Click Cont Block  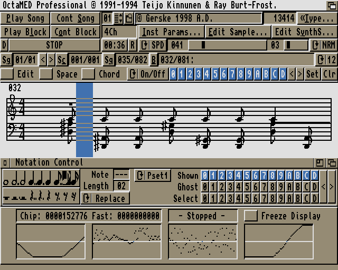pyautogui.click(x=75, y=32)
